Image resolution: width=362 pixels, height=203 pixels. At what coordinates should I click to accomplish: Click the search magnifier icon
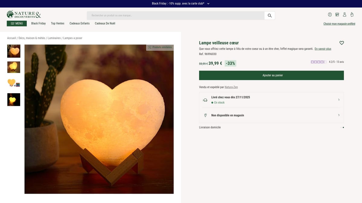click(x=269, y=15)
